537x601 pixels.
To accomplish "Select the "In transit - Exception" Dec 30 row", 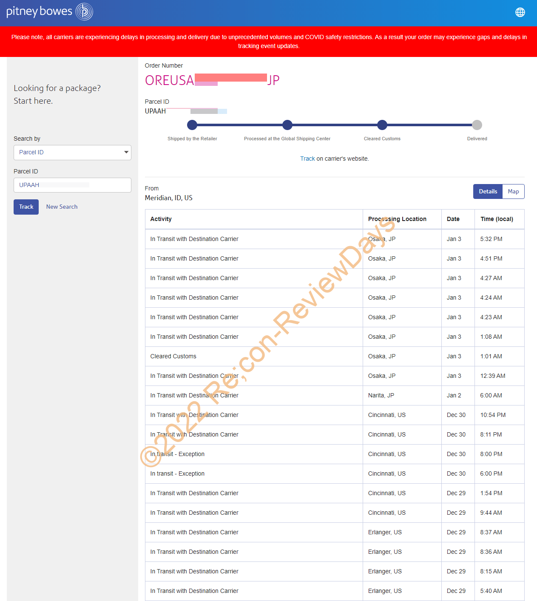I will coord(254,454).
